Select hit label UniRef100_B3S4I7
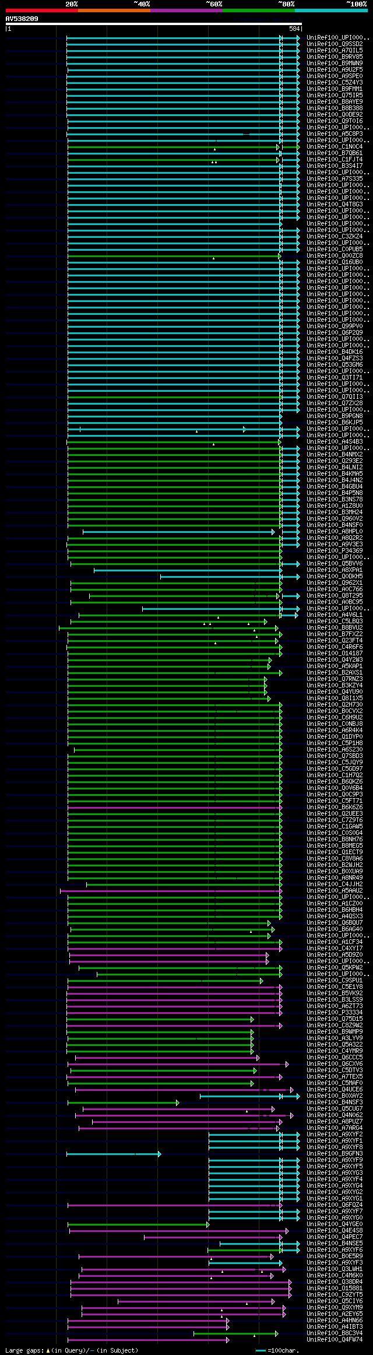This screenshot has width=373, height=1355. pos(335,166)
